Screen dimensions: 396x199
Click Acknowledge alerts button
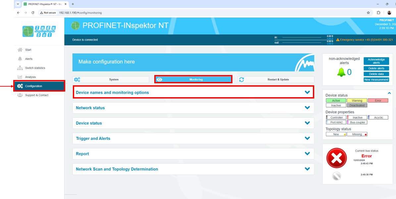[x=376, y=61]
